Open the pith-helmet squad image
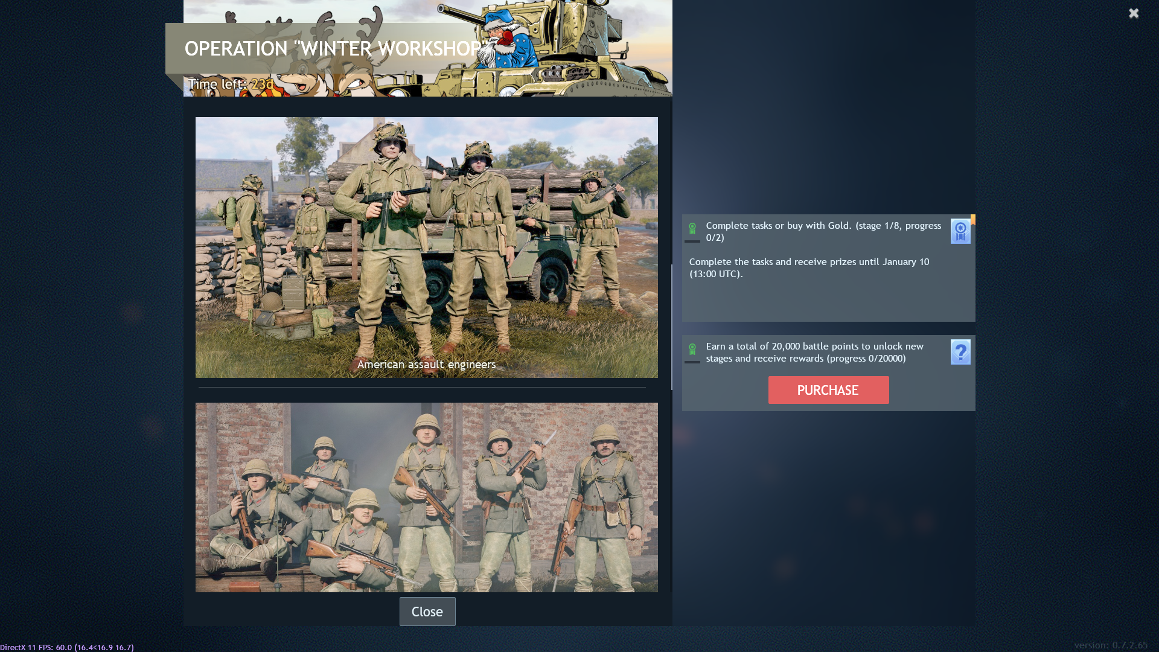Image resolution: width=1159 pixels, height=652 pixels. (x=426, y=497)
